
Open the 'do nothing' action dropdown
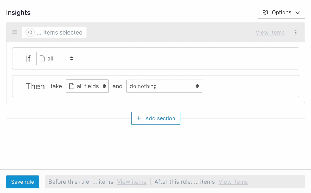point(164,86)
